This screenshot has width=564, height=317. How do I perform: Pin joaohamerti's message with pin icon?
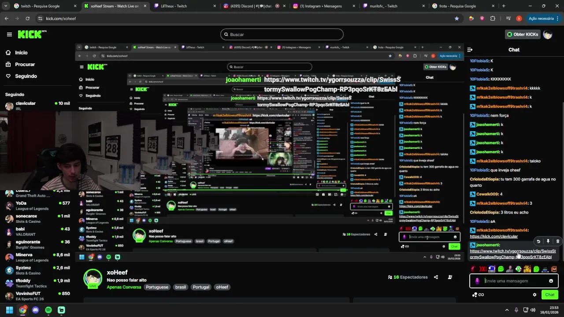pyautogui.click(x=548, y=241)
